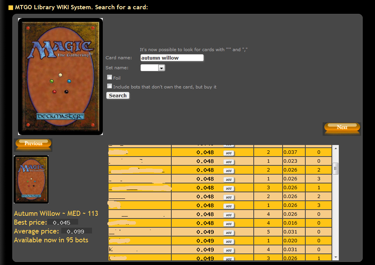Viewport: 375px width, 265px height.
Task: Click the large Magic card back image
Action: [x=60, y=77]
